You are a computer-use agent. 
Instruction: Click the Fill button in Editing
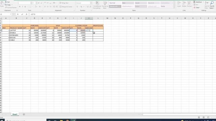196,5
